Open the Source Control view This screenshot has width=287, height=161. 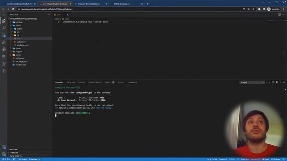pos(4,35)
